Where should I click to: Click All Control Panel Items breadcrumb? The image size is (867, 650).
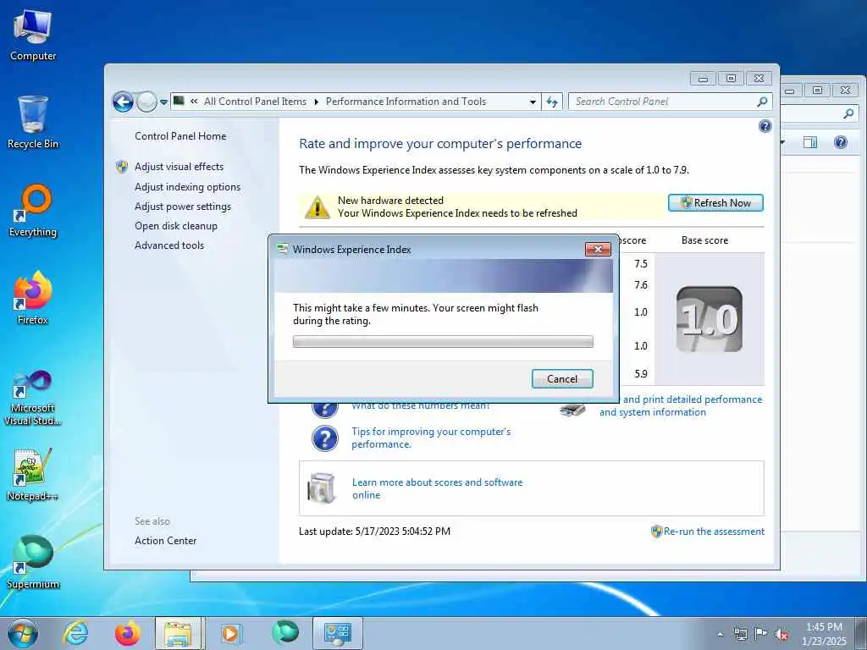[255, 102]
